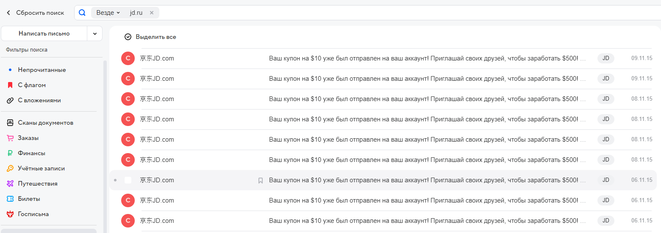Flag the highlighted email with the bookmark icon
661x233 pixels.
click(x=261, y=181)
